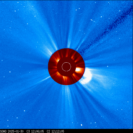The width and height of the screenshot is (133, 133).
Task: Click the C3 12:06:05 timestamp
Action: click(x=35, y=131)
